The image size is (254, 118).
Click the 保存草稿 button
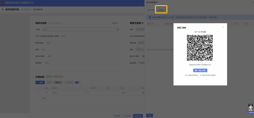(x=117, y=116)
